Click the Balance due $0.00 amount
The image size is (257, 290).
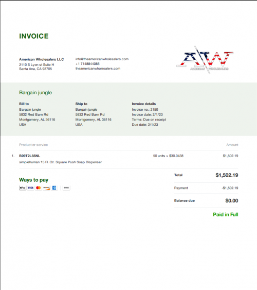tap(231, 201)
